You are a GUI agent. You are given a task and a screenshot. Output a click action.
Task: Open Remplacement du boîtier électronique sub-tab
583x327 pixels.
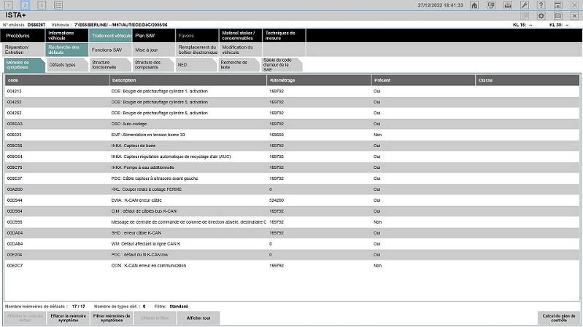pyautogui.click(x=197, y=50)
